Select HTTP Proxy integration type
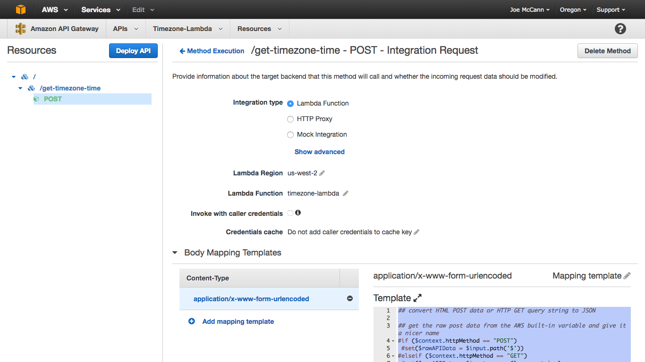This screenshot has height=362, width=645. tap(290, 119)
